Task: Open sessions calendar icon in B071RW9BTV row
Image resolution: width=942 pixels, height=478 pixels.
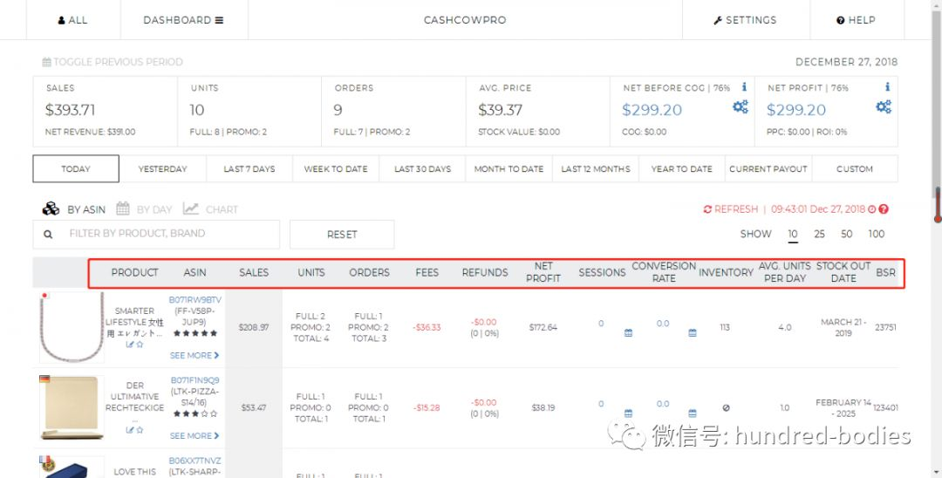Action: click(x=628, y=332)
